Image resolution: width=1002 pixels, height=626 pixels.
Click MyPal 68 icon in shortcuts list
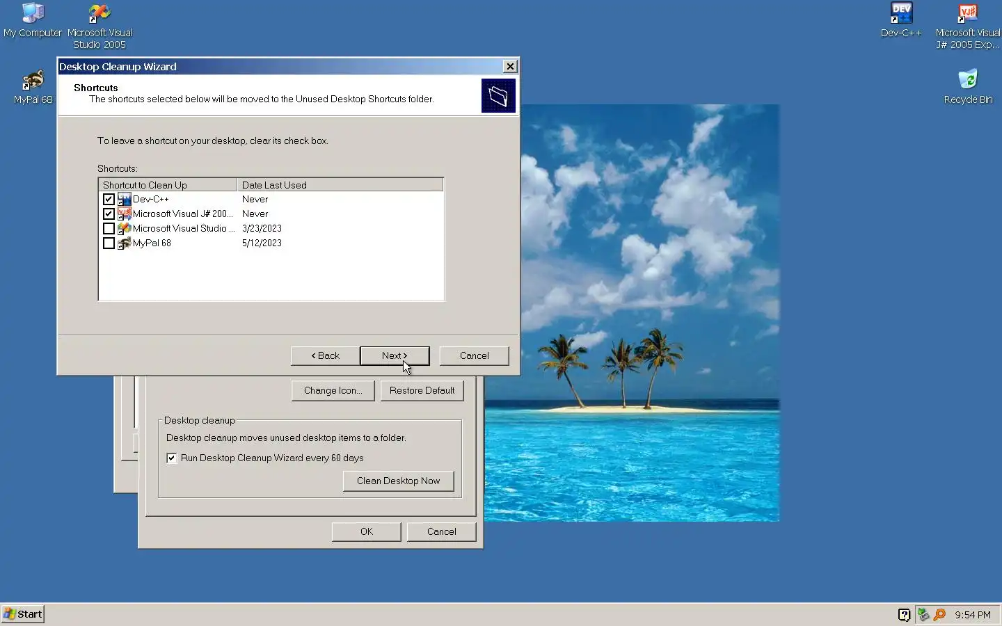(124, 243)
